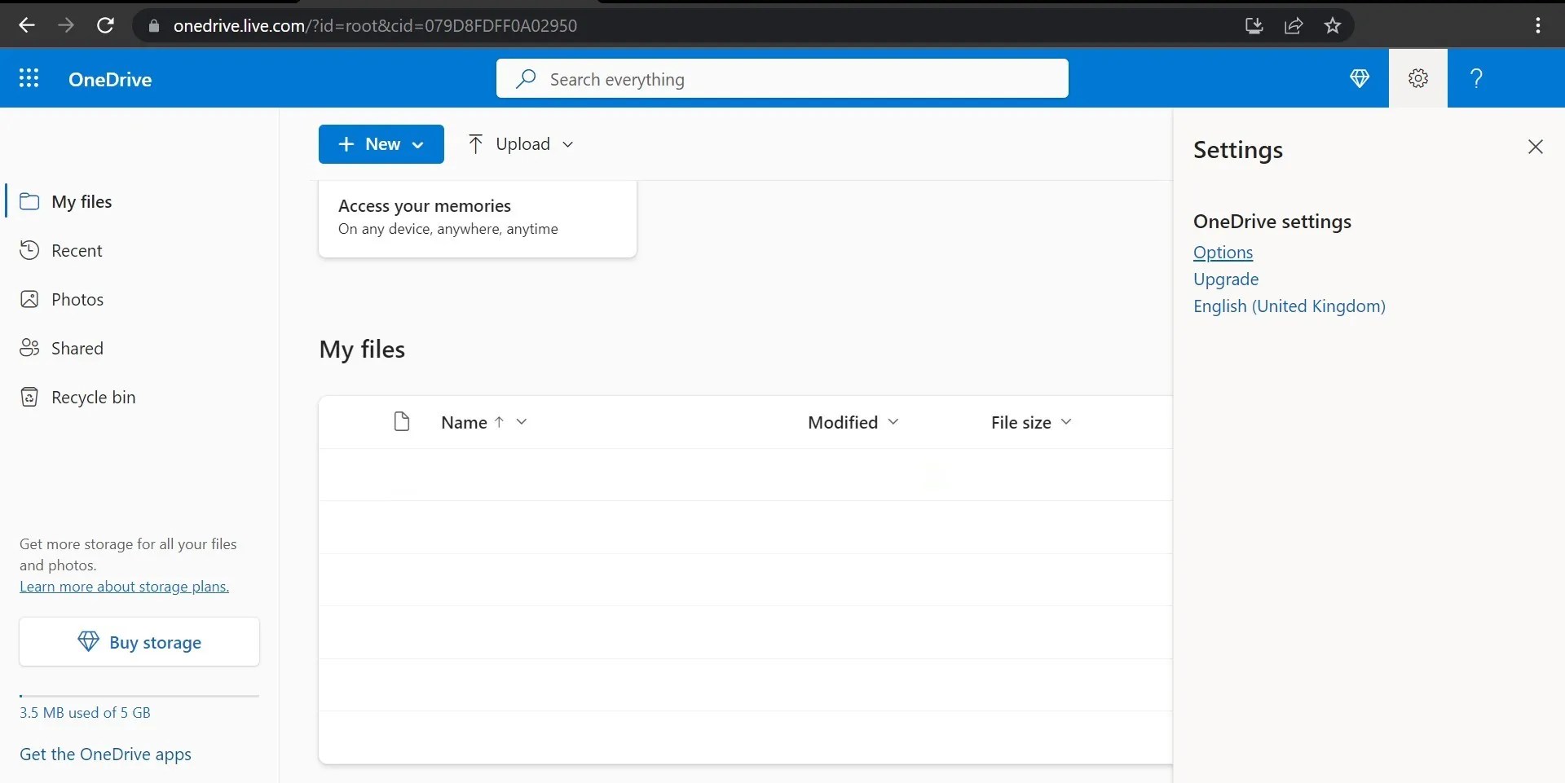Open the browser three-dot menu

[x=1538, y=25]
